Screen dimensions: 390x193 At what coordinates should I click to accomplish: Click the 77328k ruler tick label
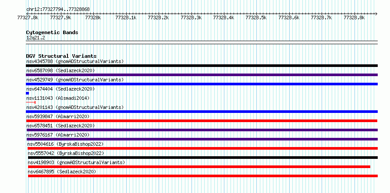[93, 18]
